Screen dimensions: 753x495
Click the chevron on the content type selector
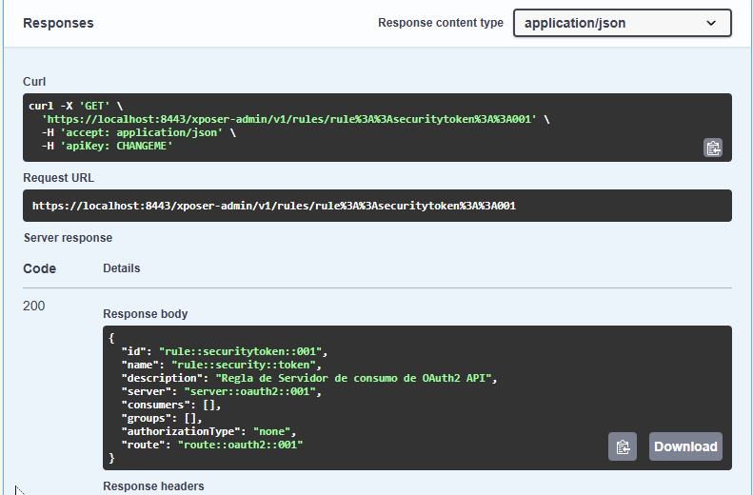(711, 23)
